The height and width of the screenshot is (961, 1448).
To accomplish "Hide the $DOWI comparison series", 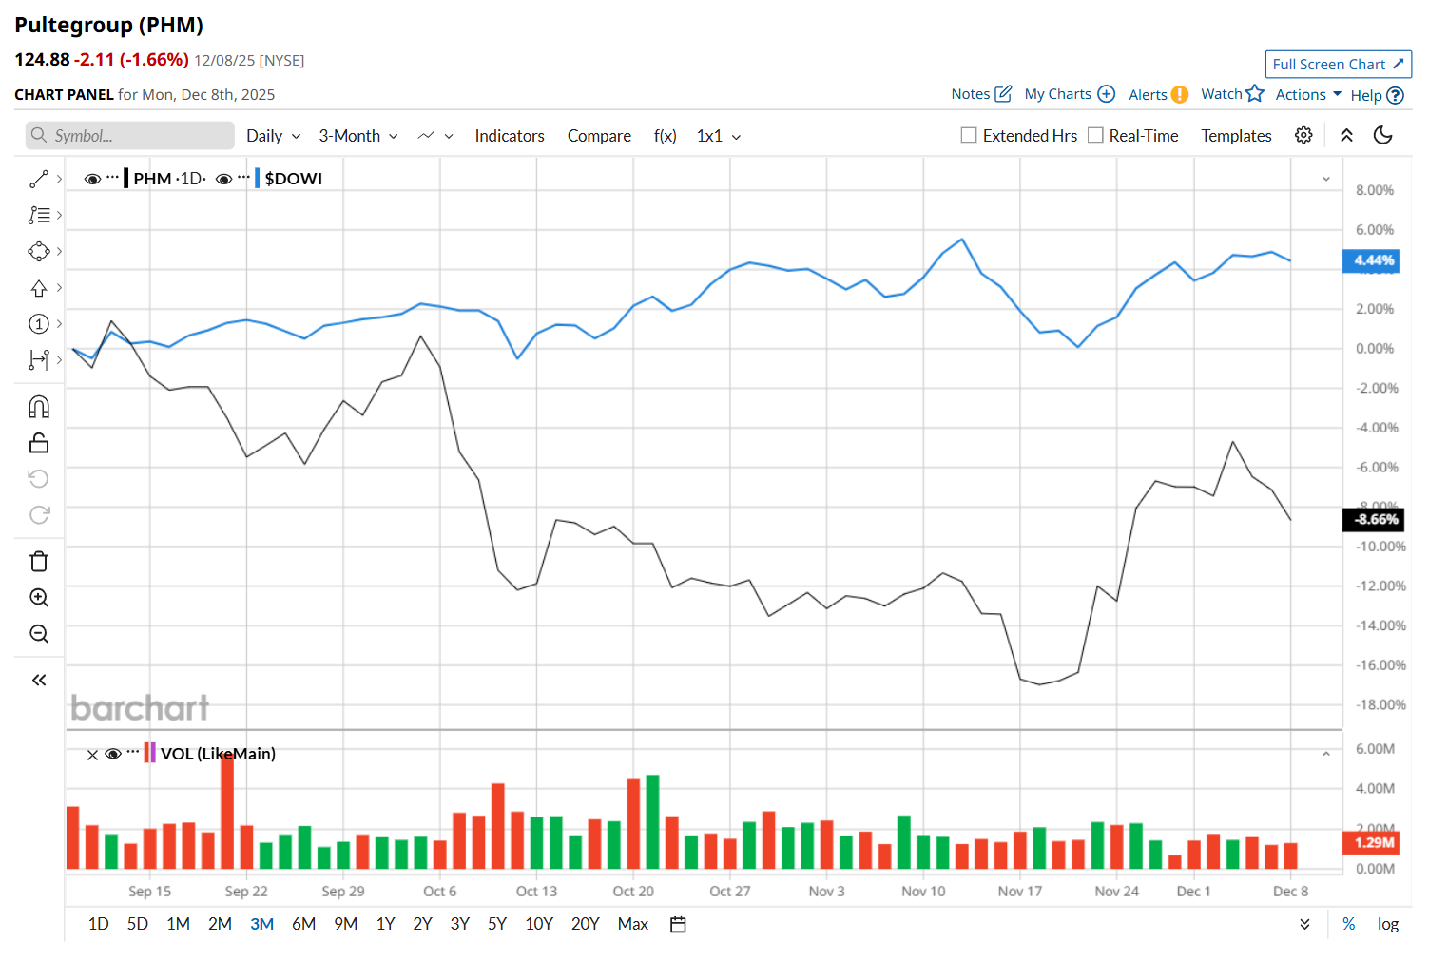I will coord(224,179).
